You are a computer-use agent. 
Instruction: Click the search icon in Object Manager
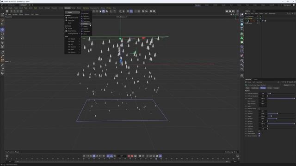click(x=288, y=13)
